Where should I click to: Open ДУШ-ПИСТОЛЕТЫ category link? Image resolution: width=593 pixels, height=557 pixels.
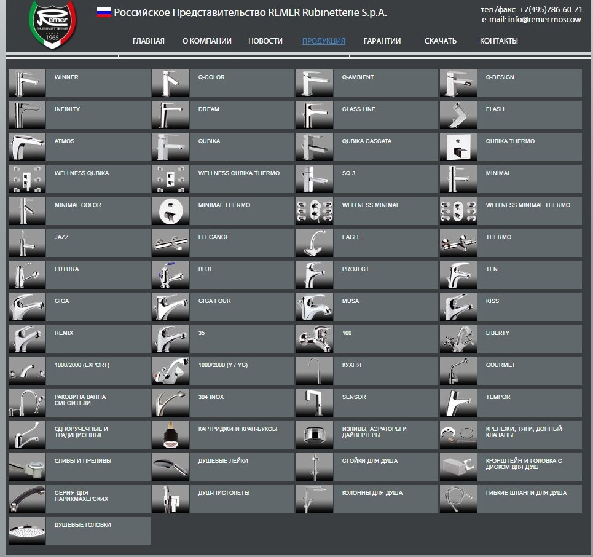224,492
